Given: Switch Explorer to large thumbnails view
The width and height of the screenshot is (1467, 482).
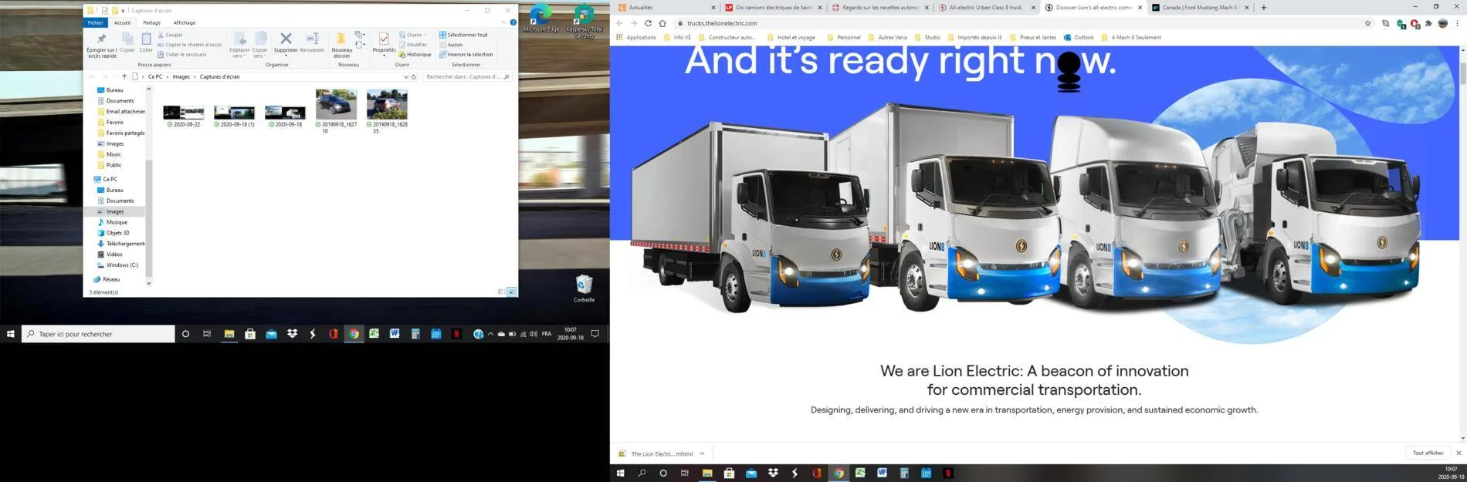Looking at the screenshot, I should point(511,292).
